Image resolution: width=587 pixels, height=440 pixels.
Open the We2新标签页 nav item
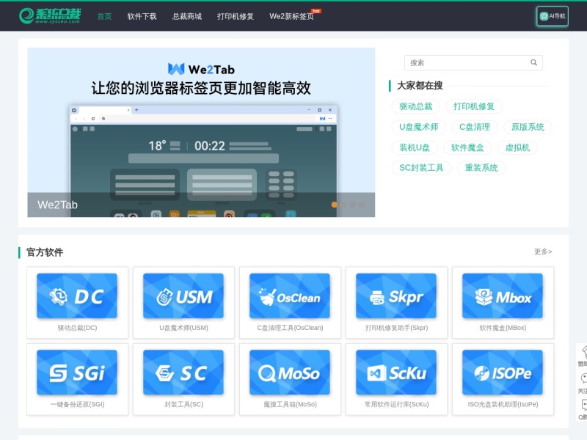pos(291,16)
